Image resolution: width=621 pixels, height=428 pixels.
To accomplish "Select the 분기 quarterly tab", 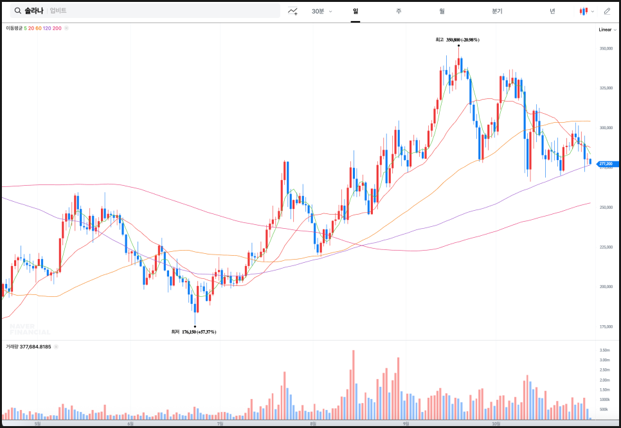I will coord(497,11).
